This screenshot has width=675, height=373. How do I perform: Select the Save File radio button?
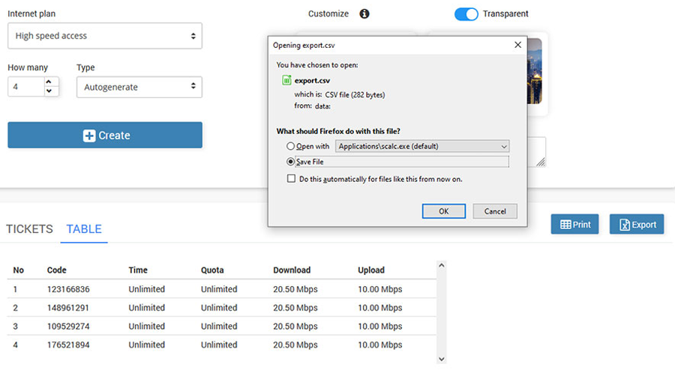click(x=290, y=162)
